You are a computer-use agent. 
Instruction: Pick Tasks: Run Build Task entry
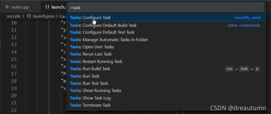(166, 69)
